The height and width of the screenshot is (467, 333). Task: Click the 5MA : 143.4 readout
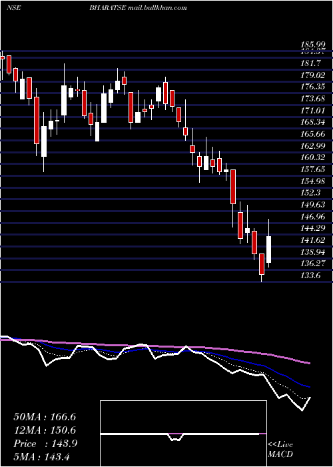point(42,456)
